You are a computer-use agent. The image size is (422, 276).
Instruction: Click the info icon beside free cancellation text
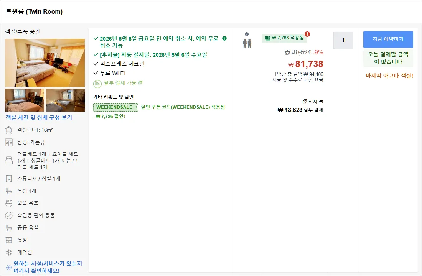(224, 38)
